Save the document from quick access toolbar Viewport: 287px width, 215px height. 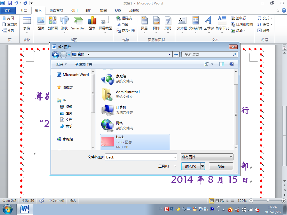(10, 3)
